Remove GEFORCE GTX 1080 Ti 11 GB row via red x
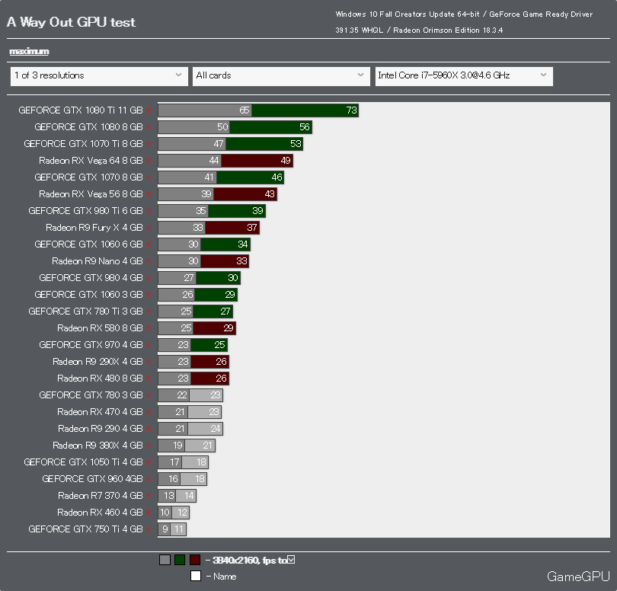Image resolution: width=617 pixels, height=591 pixels. pos(149,110)
